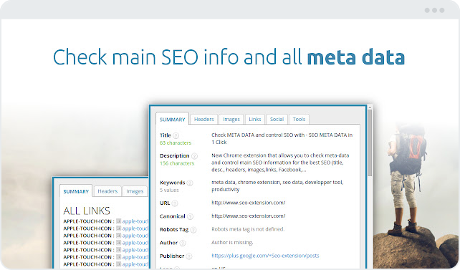Click the '156 characters' description count
Viewport: 460px width, 270px height.
tap(177, 163)
